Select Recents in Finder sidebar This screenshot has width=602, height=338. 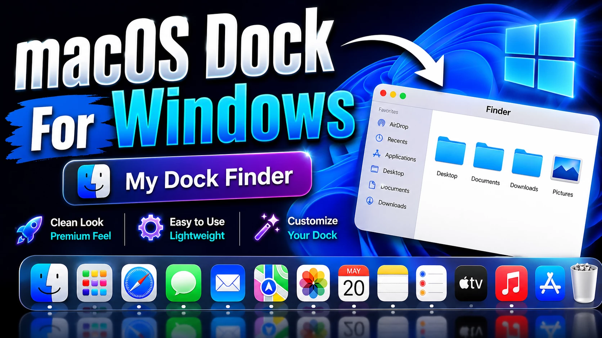pos(392,139)
